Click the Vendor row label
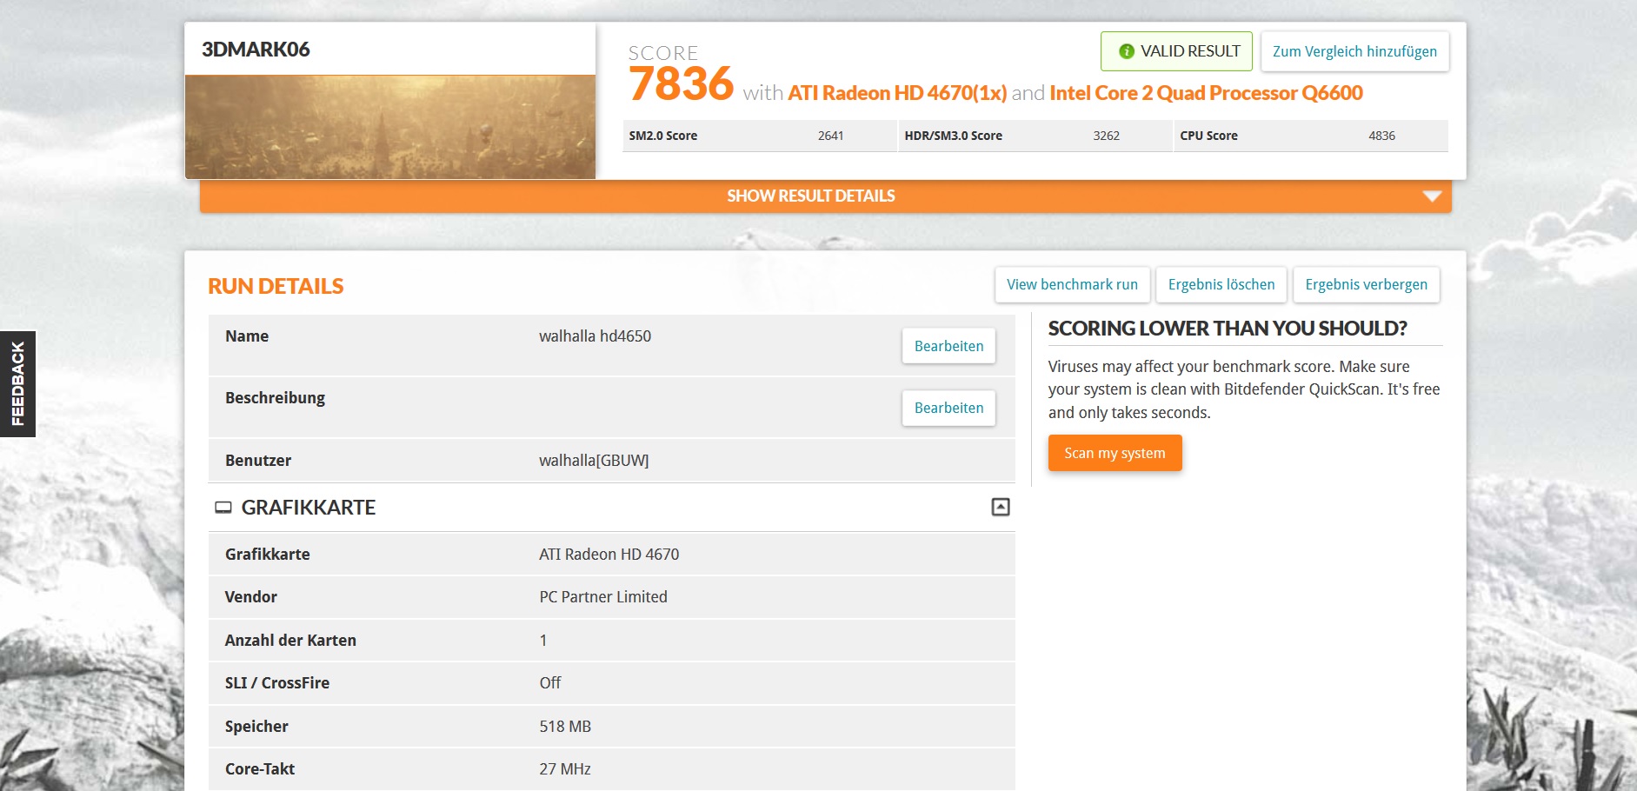Screen dimensions: 1637x791 [250, 597]
